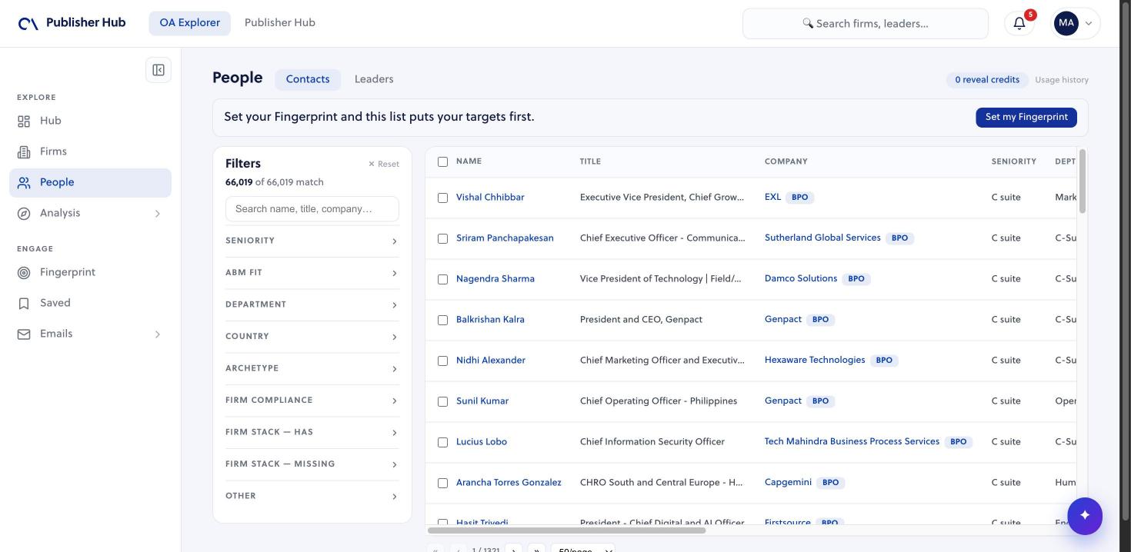Click the Fingerprint icon in sidebar
This screenshot has height=552, width=1131.
point(24,273)
